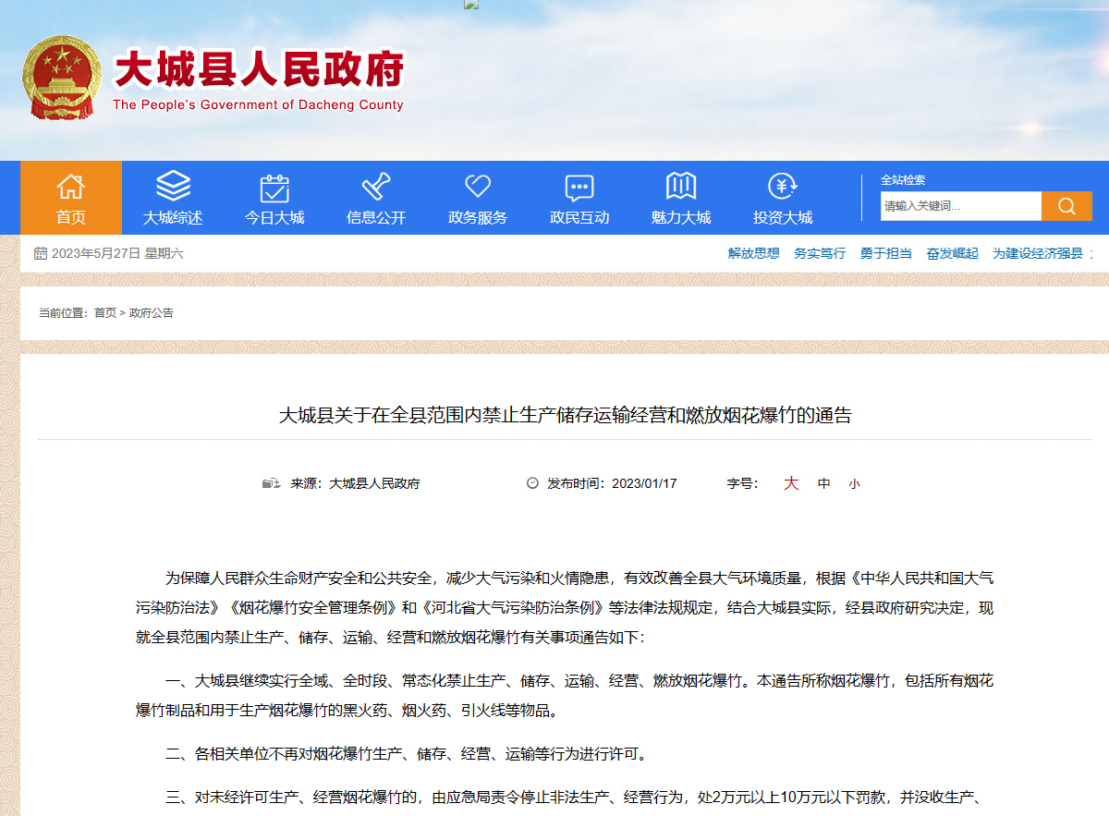Screen dimensions: 1109x816
Task: Open the 政府公告 breadcrumb link
Action: click(152, 313)
